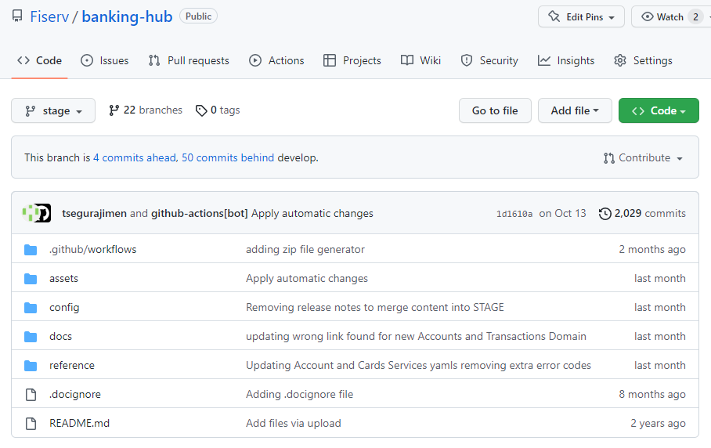Click '2 years ago' timestamp for README.md
711x448 pixels.
(658, 424)
